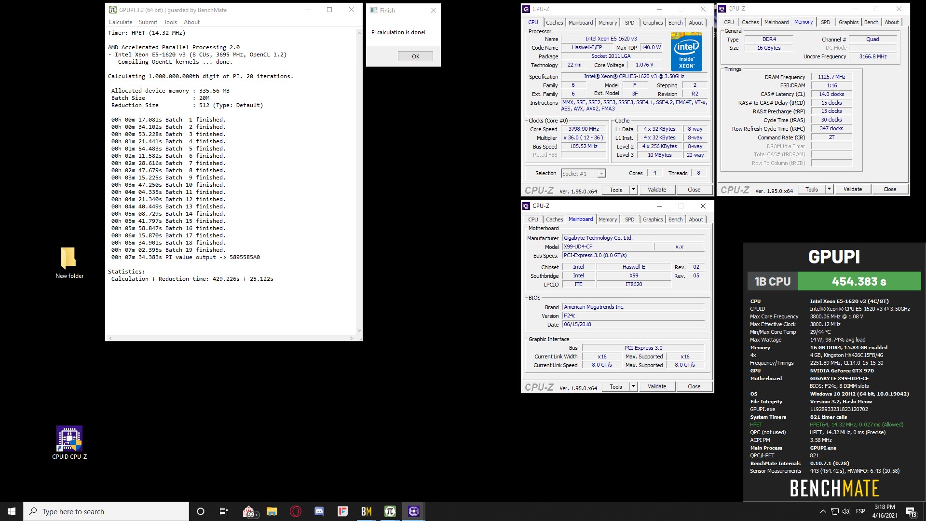Click Close button in Mainboard CPU-Z window
Viewport: 926px width, 521px height.
coord(694,386)
